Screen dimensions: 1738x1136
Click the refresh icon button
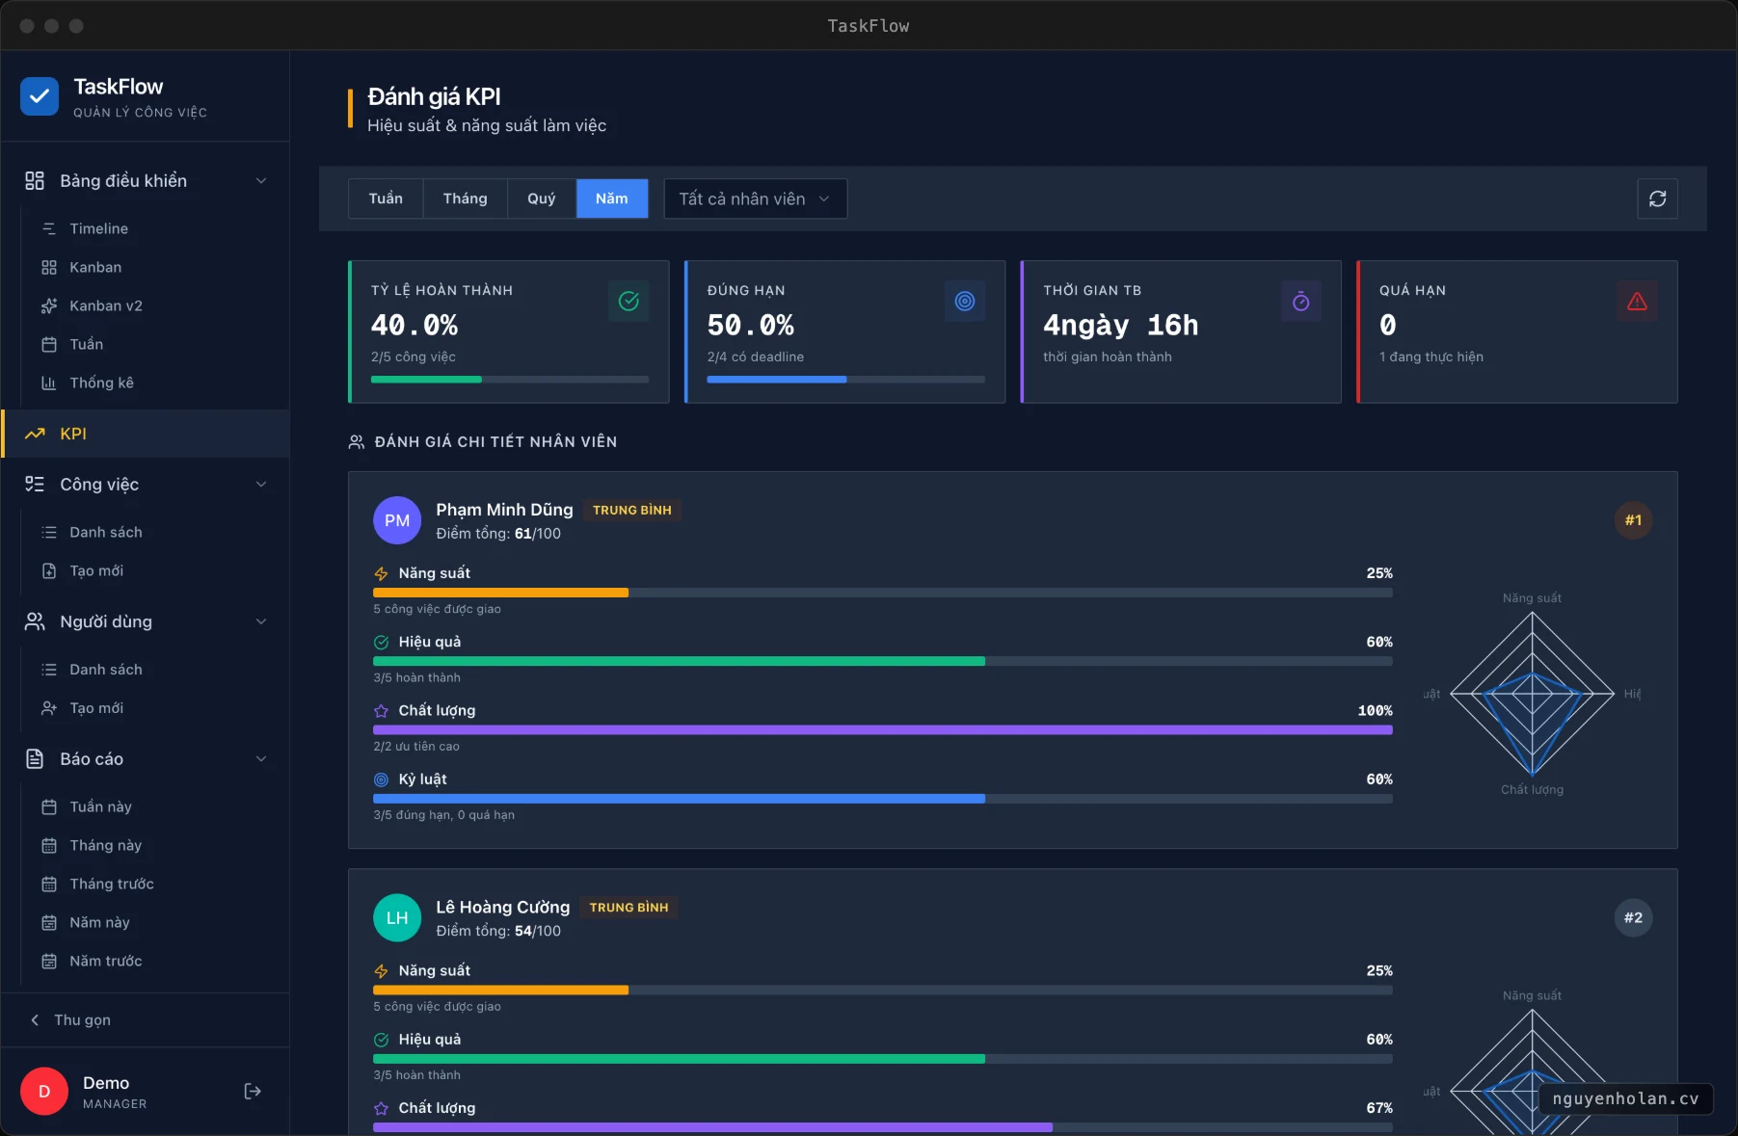click(1657, 198)
